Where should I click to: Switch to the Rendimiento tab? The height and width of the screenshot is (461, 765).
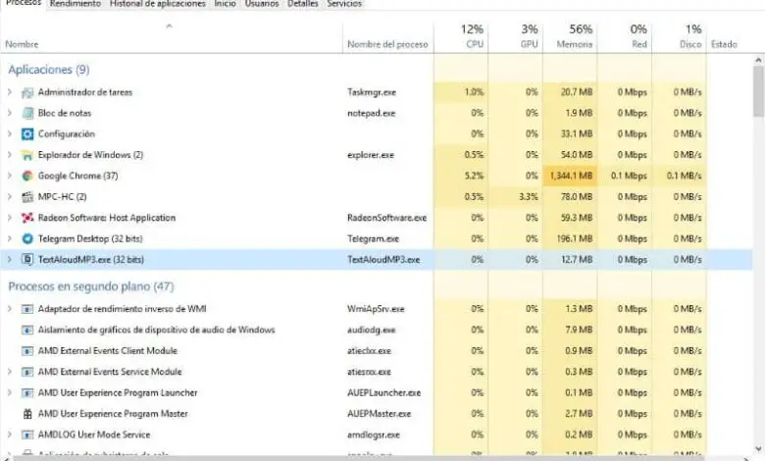tap(76, 4)
